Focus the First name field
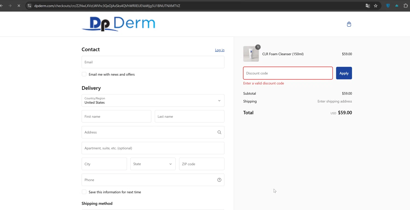The width and height of the screenshot is (410, 210). tap(116, 116)
